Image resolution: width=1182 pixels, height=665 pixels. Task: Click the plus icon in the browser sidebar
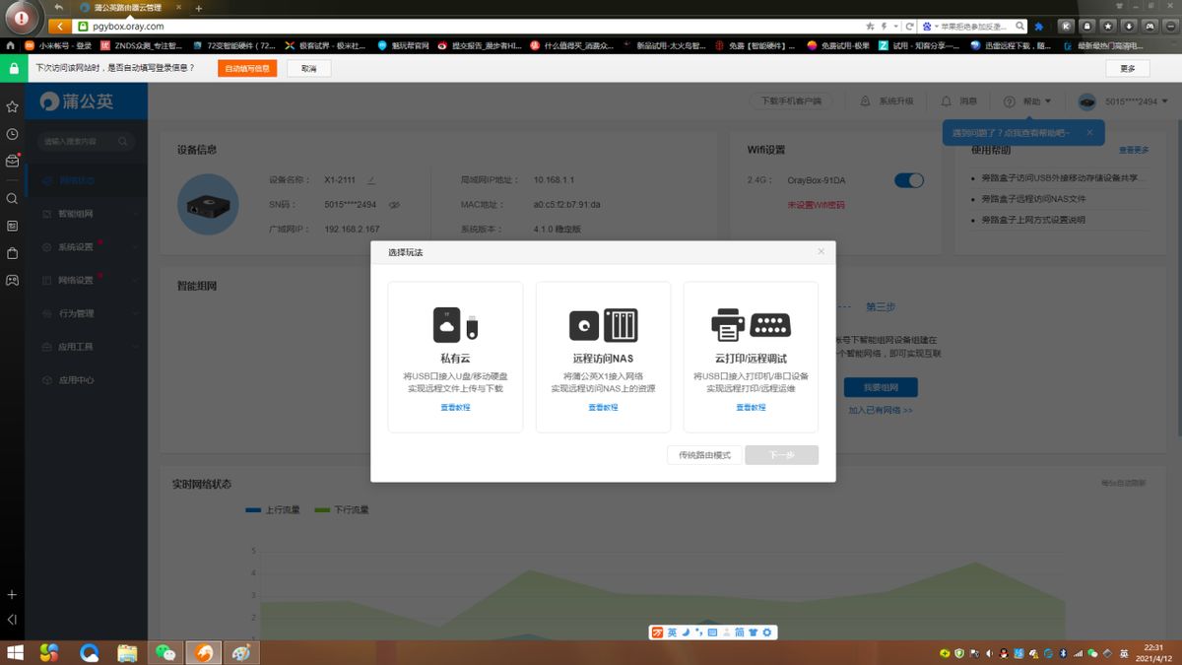(x=12, y=595)
